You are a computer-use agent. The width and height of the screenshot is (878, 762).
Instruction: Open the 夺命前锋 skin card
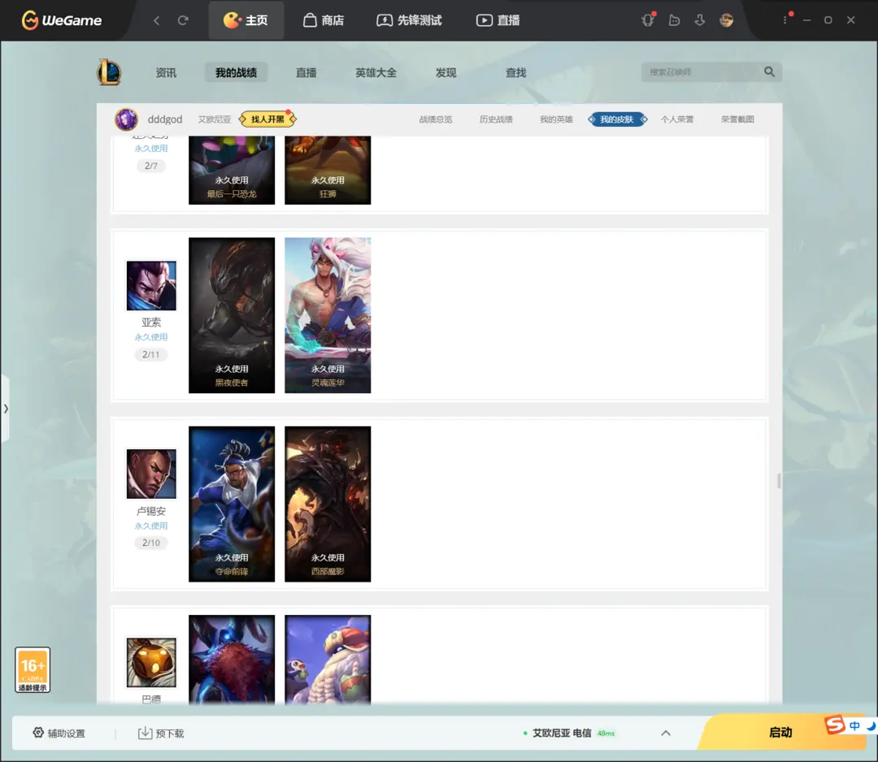232,504
